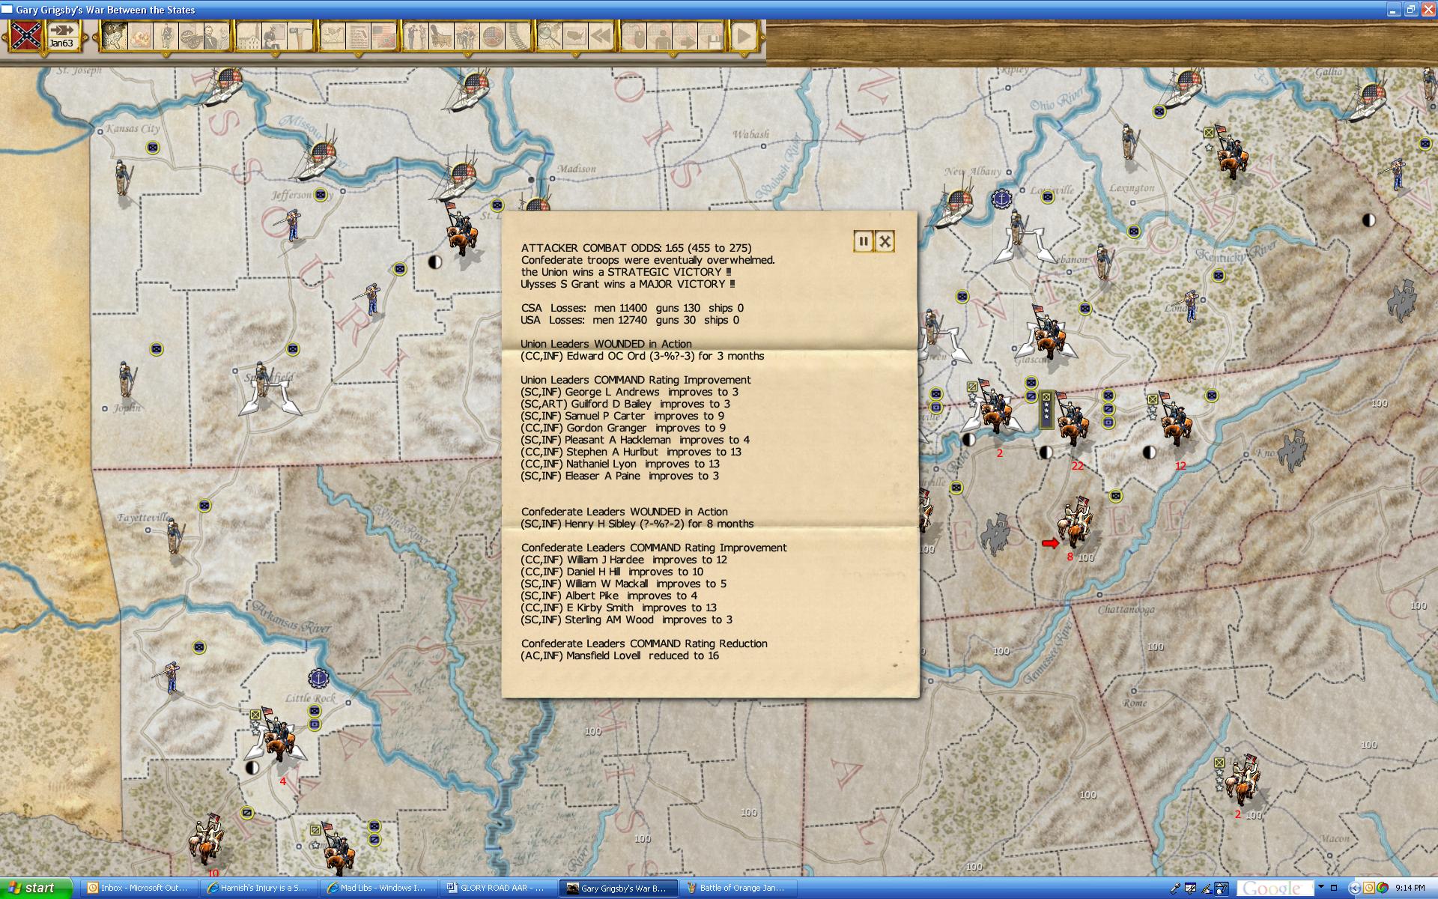This screenshot has width=1438, height=899.
Task: Open the map view toolbar icon
Action: point(114,35)
